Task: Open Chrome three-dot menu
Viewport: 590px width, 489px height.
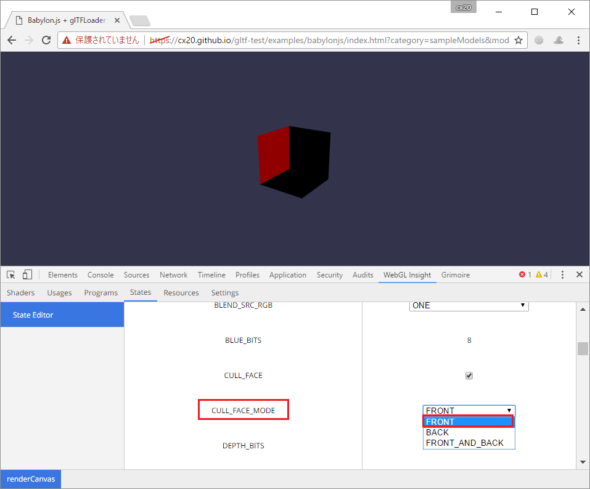Action: point(578,40)
